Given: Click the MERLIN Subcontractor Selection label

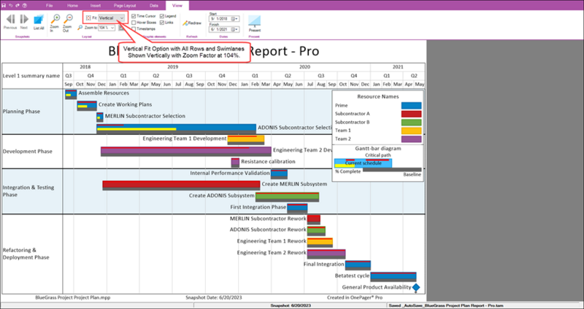Looking at the screenshot, I should [145, 116].
